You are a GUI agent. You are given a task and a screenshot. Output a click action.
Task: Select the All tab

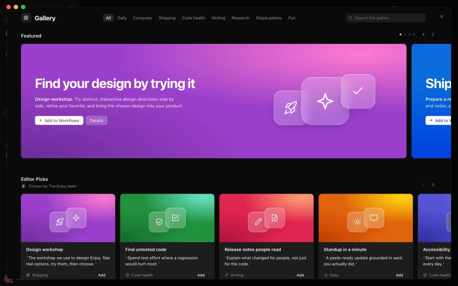click(x=108, y=18)
